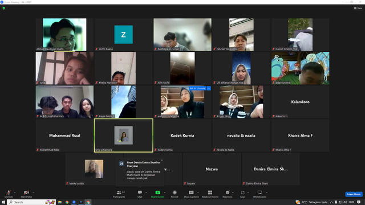365x205 pixels.
Task: Select Azizah's video tile
Action: coord(241,101)
